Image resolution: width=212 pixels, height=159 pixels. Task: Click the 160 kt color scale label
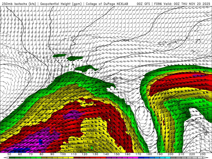tap(128, 154)
